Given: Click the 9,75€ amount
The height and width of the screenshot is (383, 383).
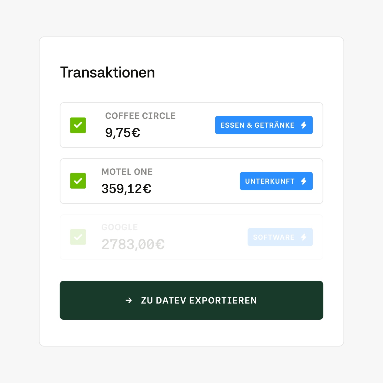Looking at the screenshot, I should pyautogui.click(x=122, y=133).
